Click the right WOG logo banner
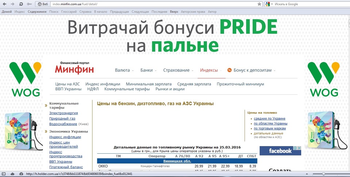 [x=324, y=79]
